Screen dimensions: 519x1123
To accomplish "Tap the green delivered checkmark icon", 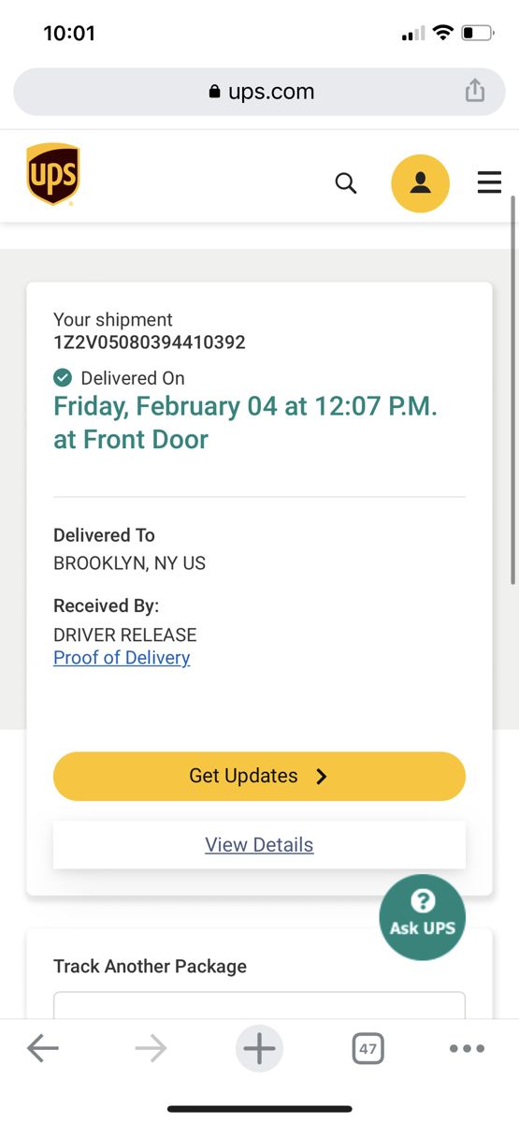I will 63,378.
